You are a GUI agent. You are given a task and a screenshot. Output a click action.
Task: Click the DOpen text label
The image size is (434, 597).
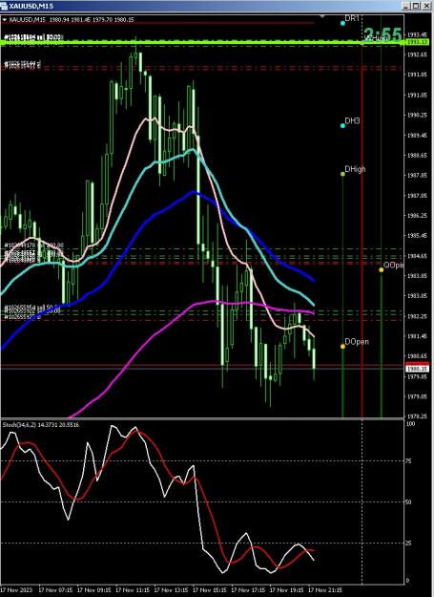[x=357, y=342]
